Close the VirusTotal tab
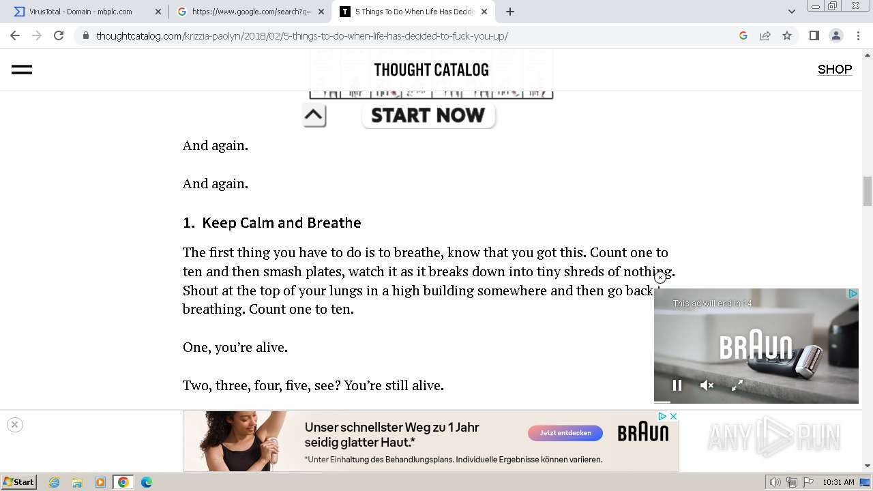Viewport: 873px width, 491px height. click(x=158, y=12)
